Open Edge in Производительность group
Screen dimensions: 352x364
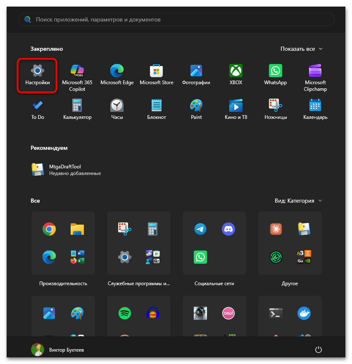click(49, 257)
